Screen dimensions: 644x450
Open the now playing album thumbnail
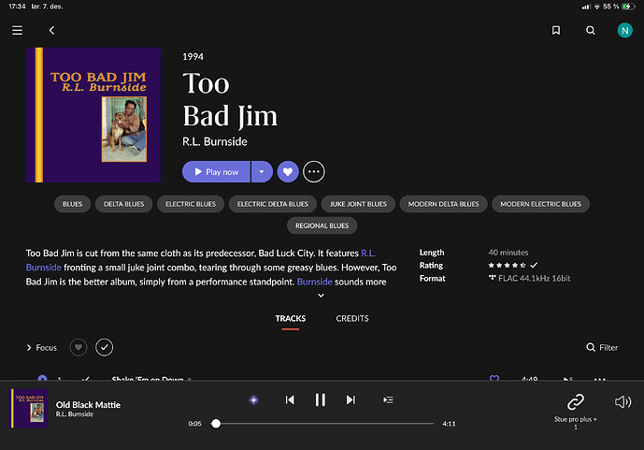click(x=29, y=409)
